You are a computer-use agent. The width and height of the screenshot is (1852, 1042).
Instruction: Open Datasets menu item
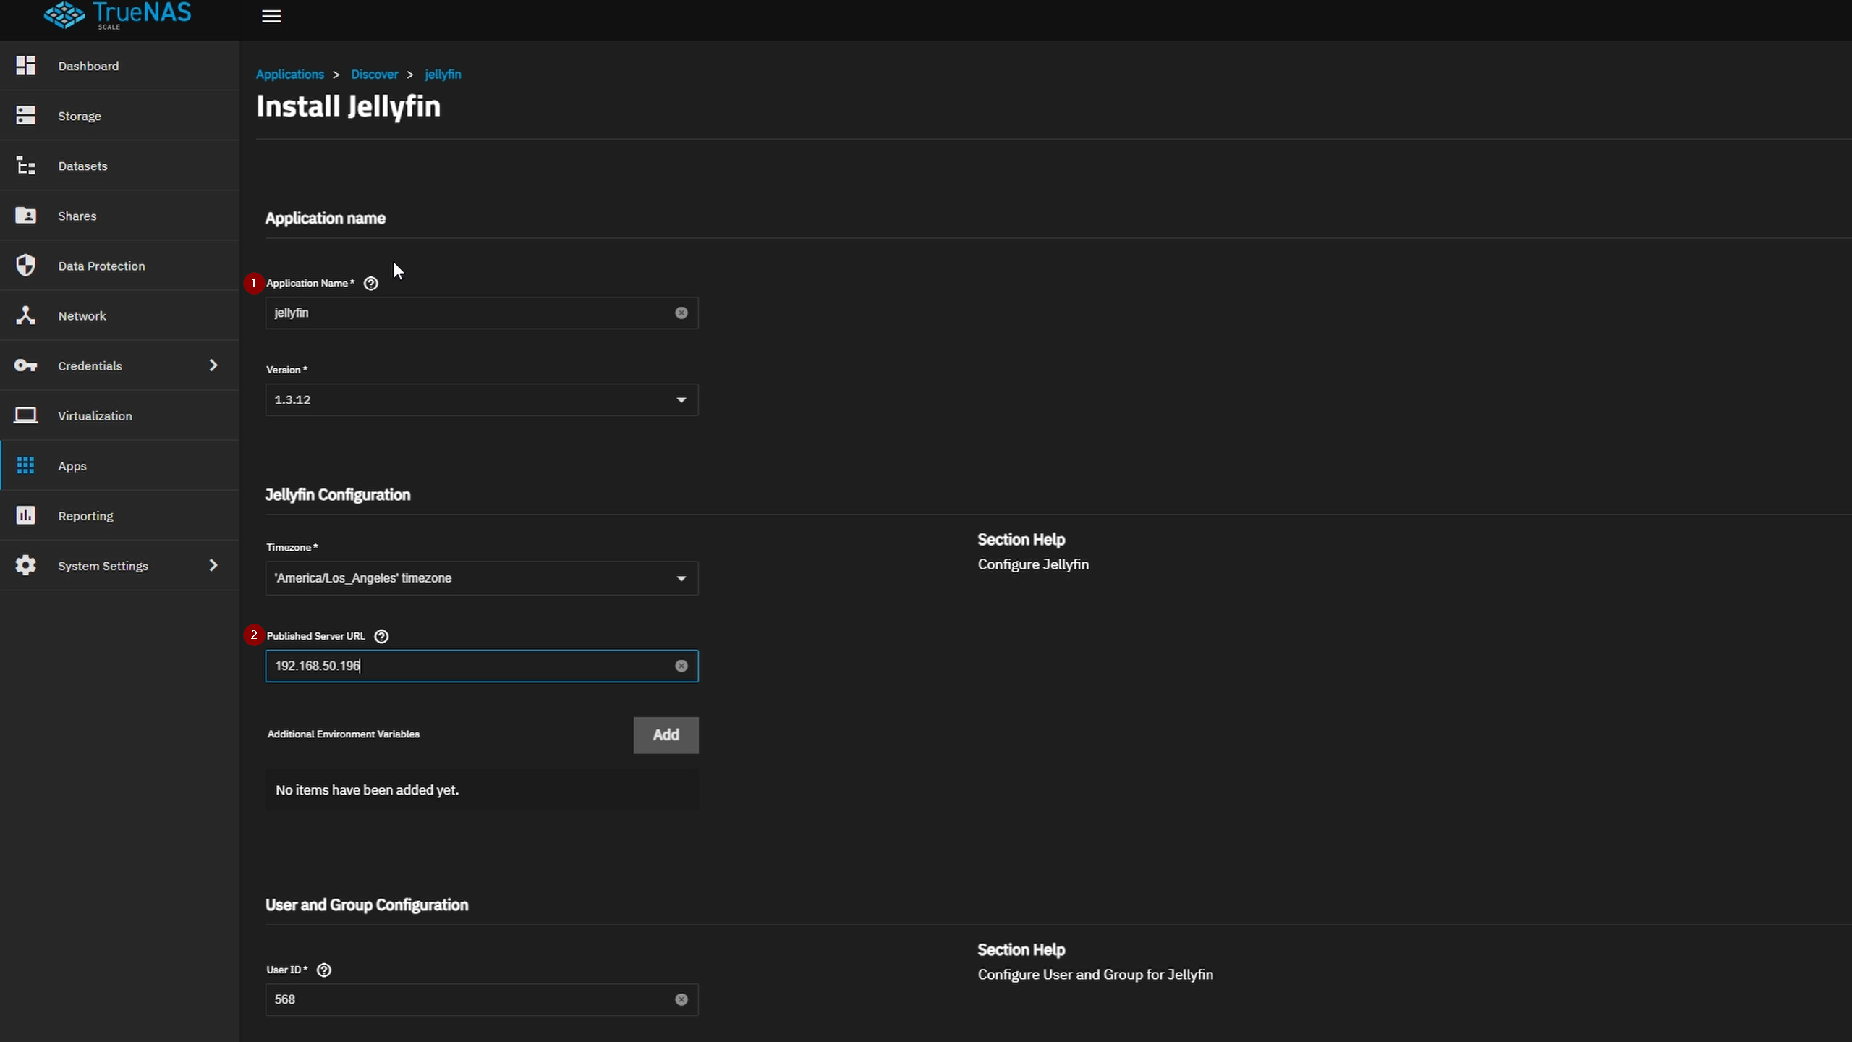pyautogui.click(x=120, y=166)
